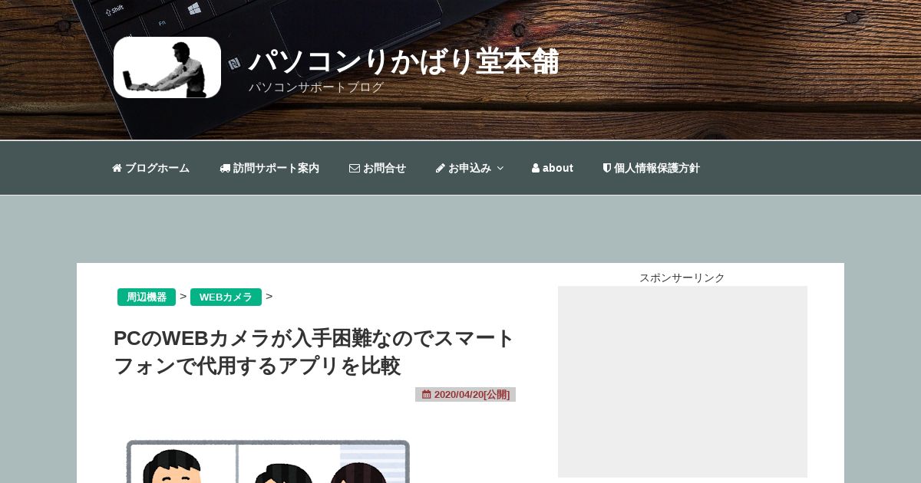The height and width of the screenshot is (483, 921).
Task: Click the user icon beside about
Action: [x=536, y=168]
